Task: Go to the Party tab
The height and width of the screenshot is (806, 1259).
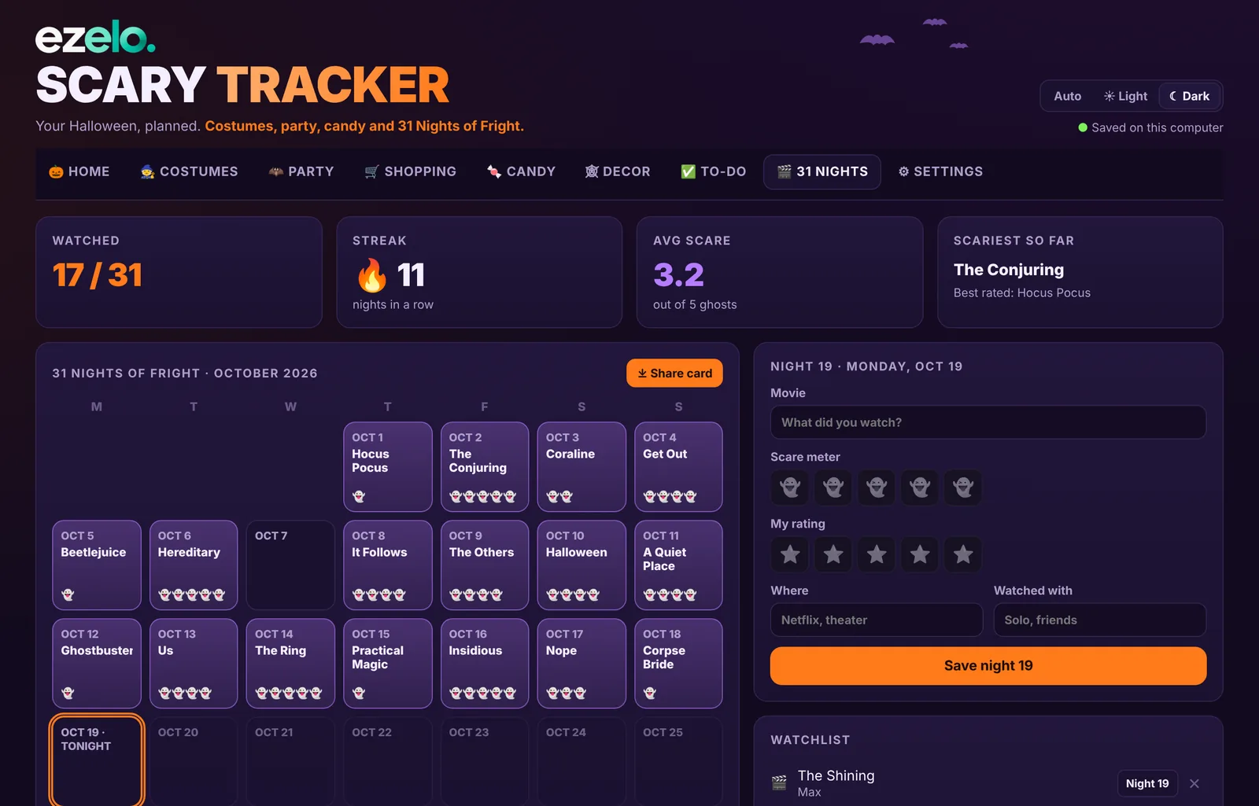Action: 301,171
